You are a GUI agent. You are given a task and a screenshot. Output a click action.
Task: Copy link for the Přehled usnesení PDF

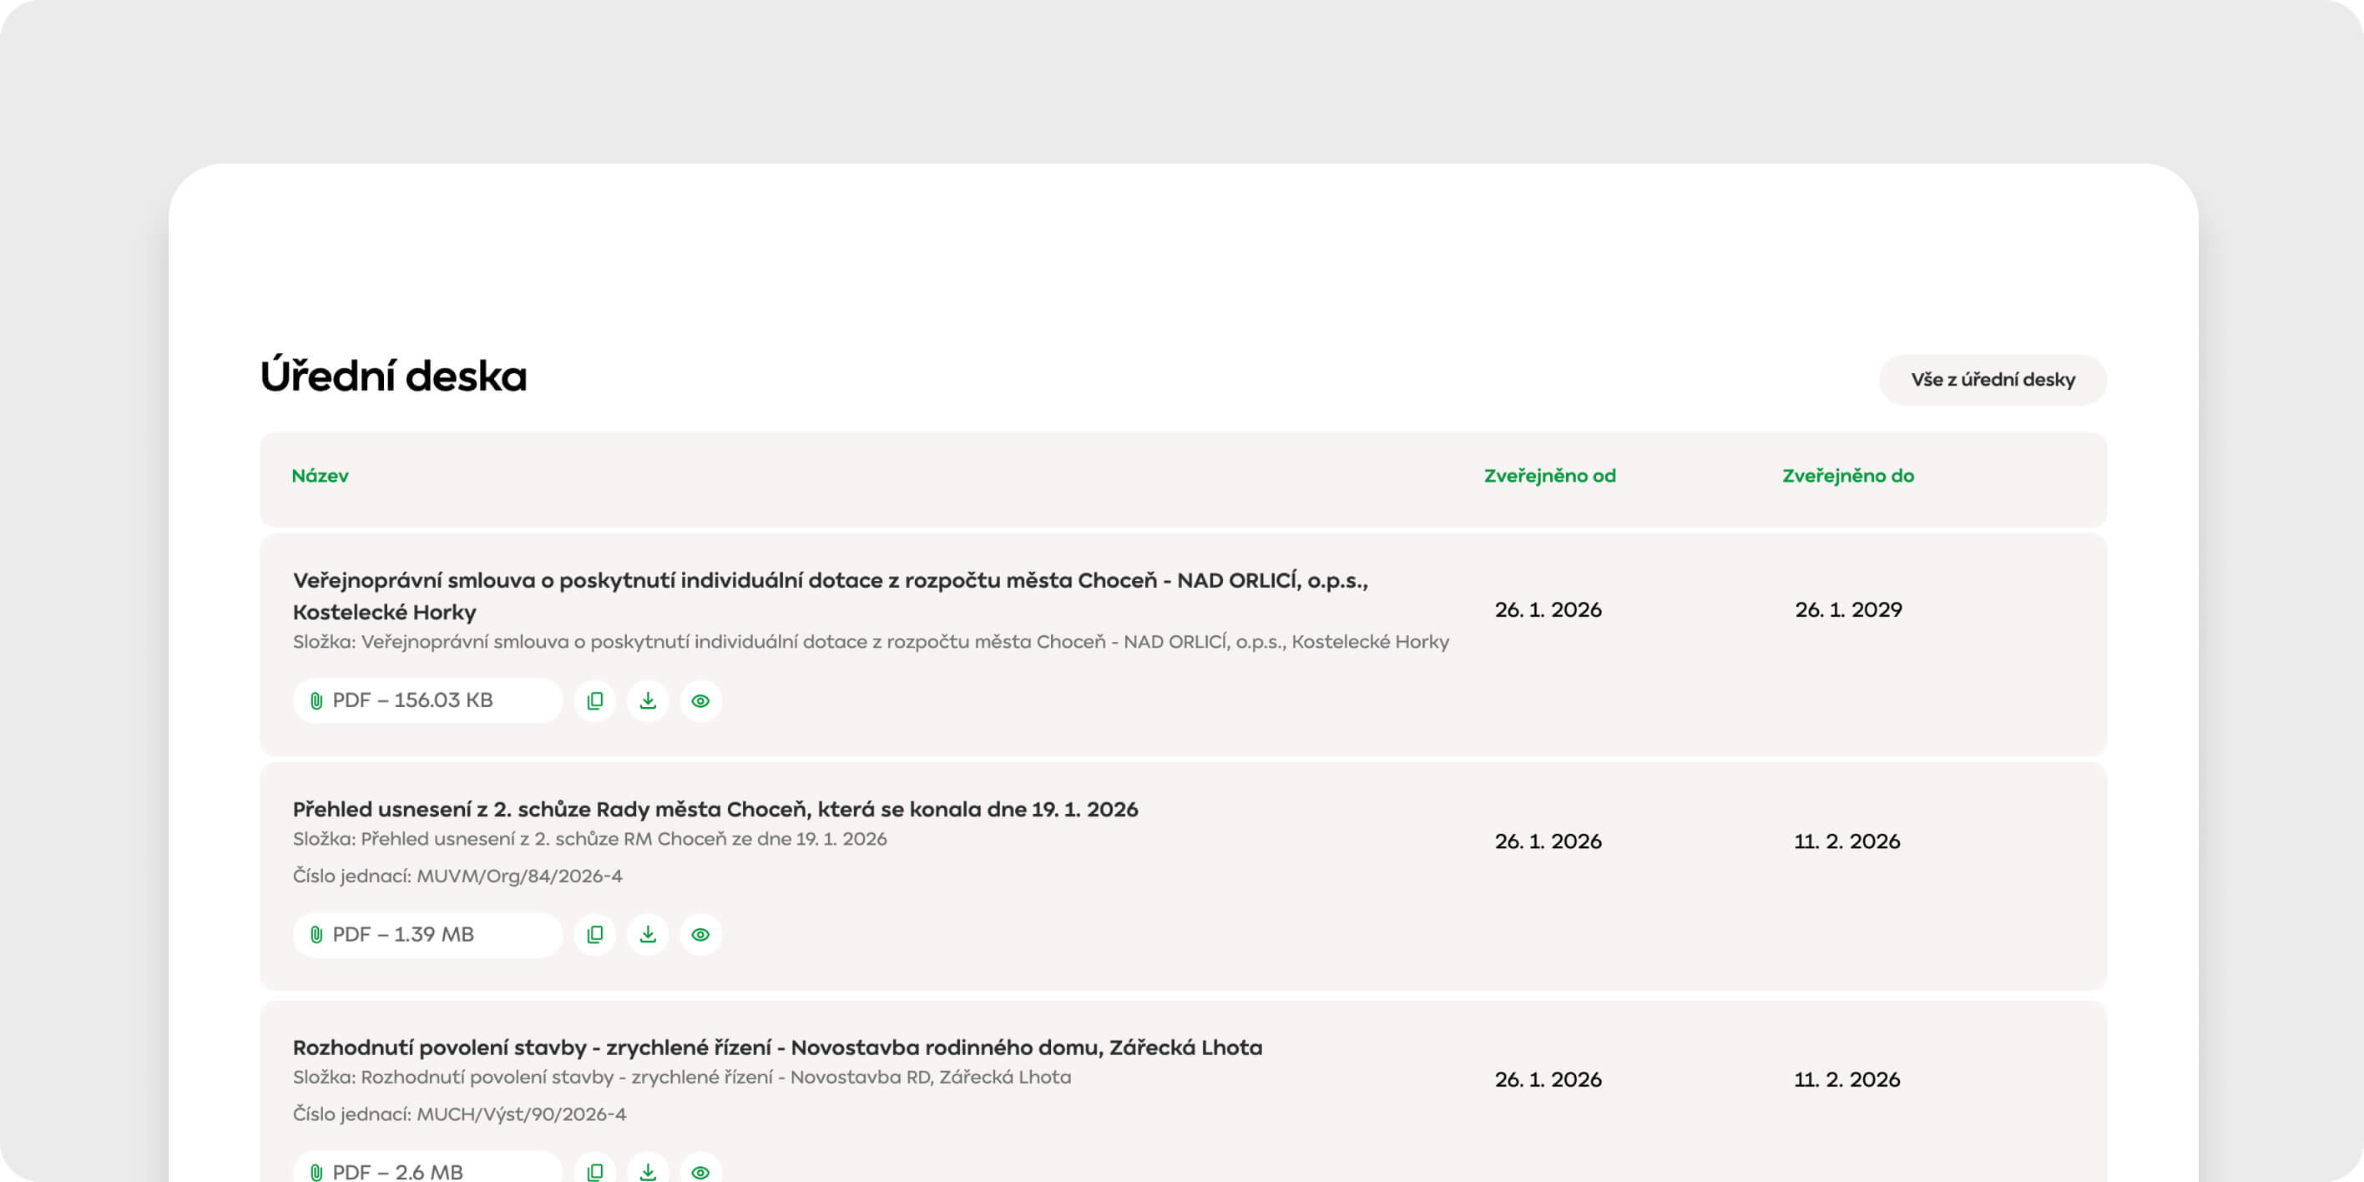point(594,934)
